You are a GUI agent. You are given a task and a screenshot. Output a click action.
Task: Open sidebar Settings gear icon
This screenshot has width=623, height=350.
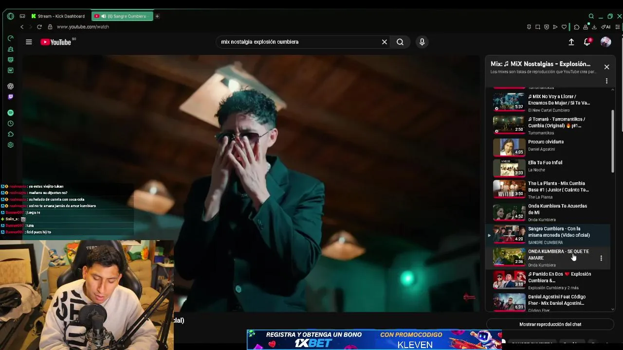coord(10,145)
